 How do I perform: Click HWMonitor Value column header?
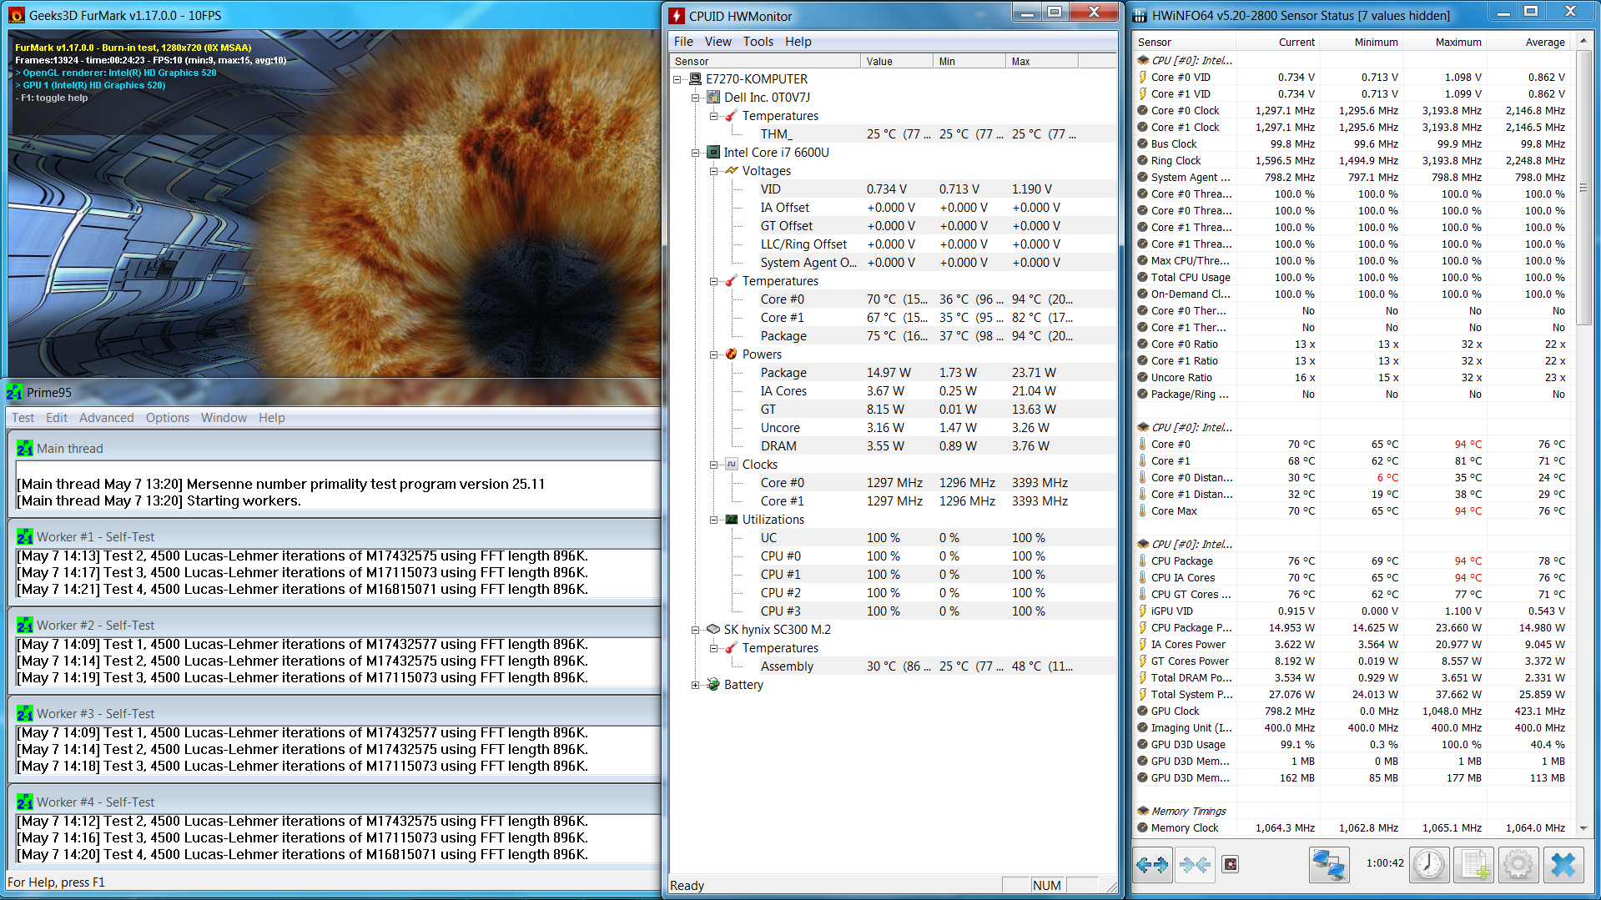pyautogui.click(x=897, y=61)
